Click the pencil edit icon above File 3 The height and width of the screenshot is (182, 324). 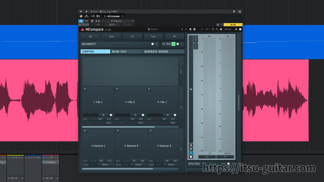click(x=149, y=89)
